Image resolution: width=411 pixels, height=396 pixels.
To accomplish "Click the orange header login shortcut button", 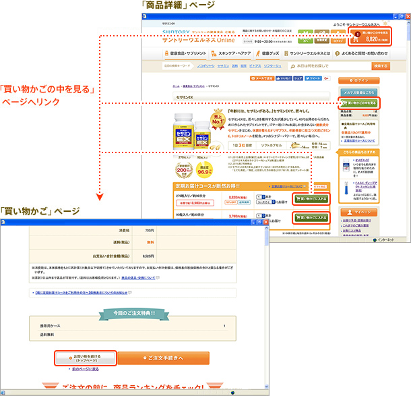I will pos(338,36).
